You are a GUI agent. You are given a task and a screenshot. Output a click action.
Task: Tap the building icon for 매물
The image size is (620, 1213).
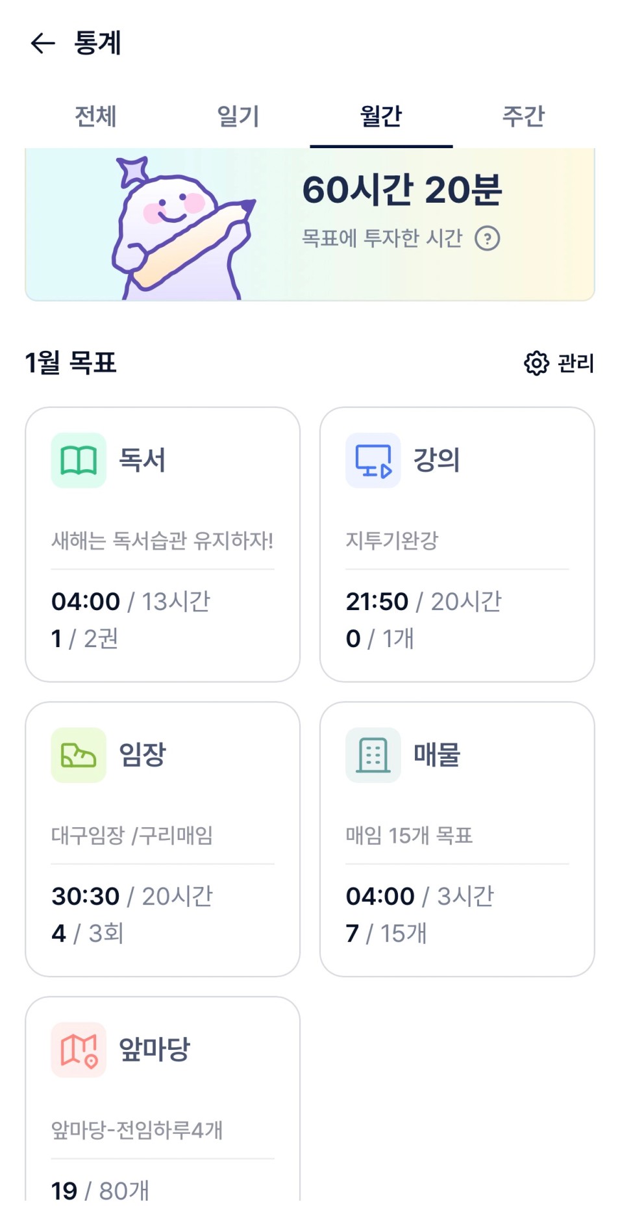point(373,755)
